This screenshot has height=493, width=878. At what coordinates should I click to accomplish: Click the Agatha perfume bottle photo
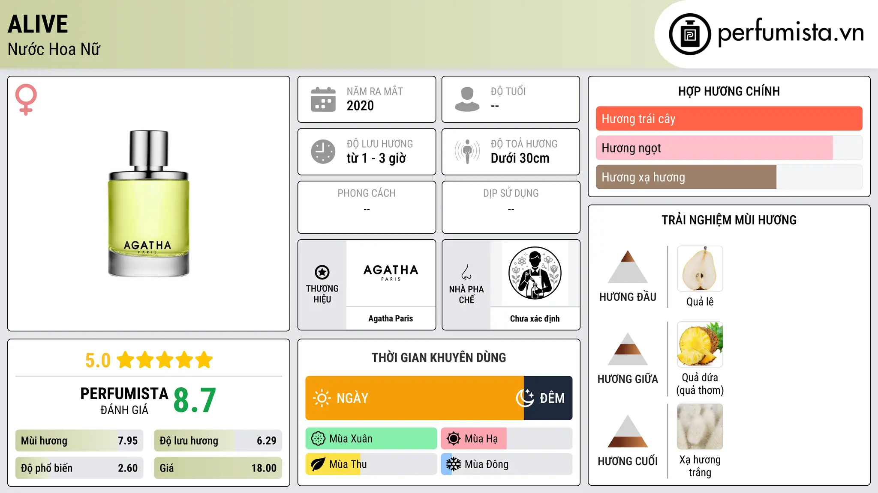pyautogui.click(x=148, y=204)
